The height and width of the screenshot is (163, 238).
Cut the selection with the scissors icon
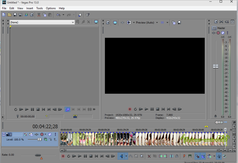click(39, 15)
